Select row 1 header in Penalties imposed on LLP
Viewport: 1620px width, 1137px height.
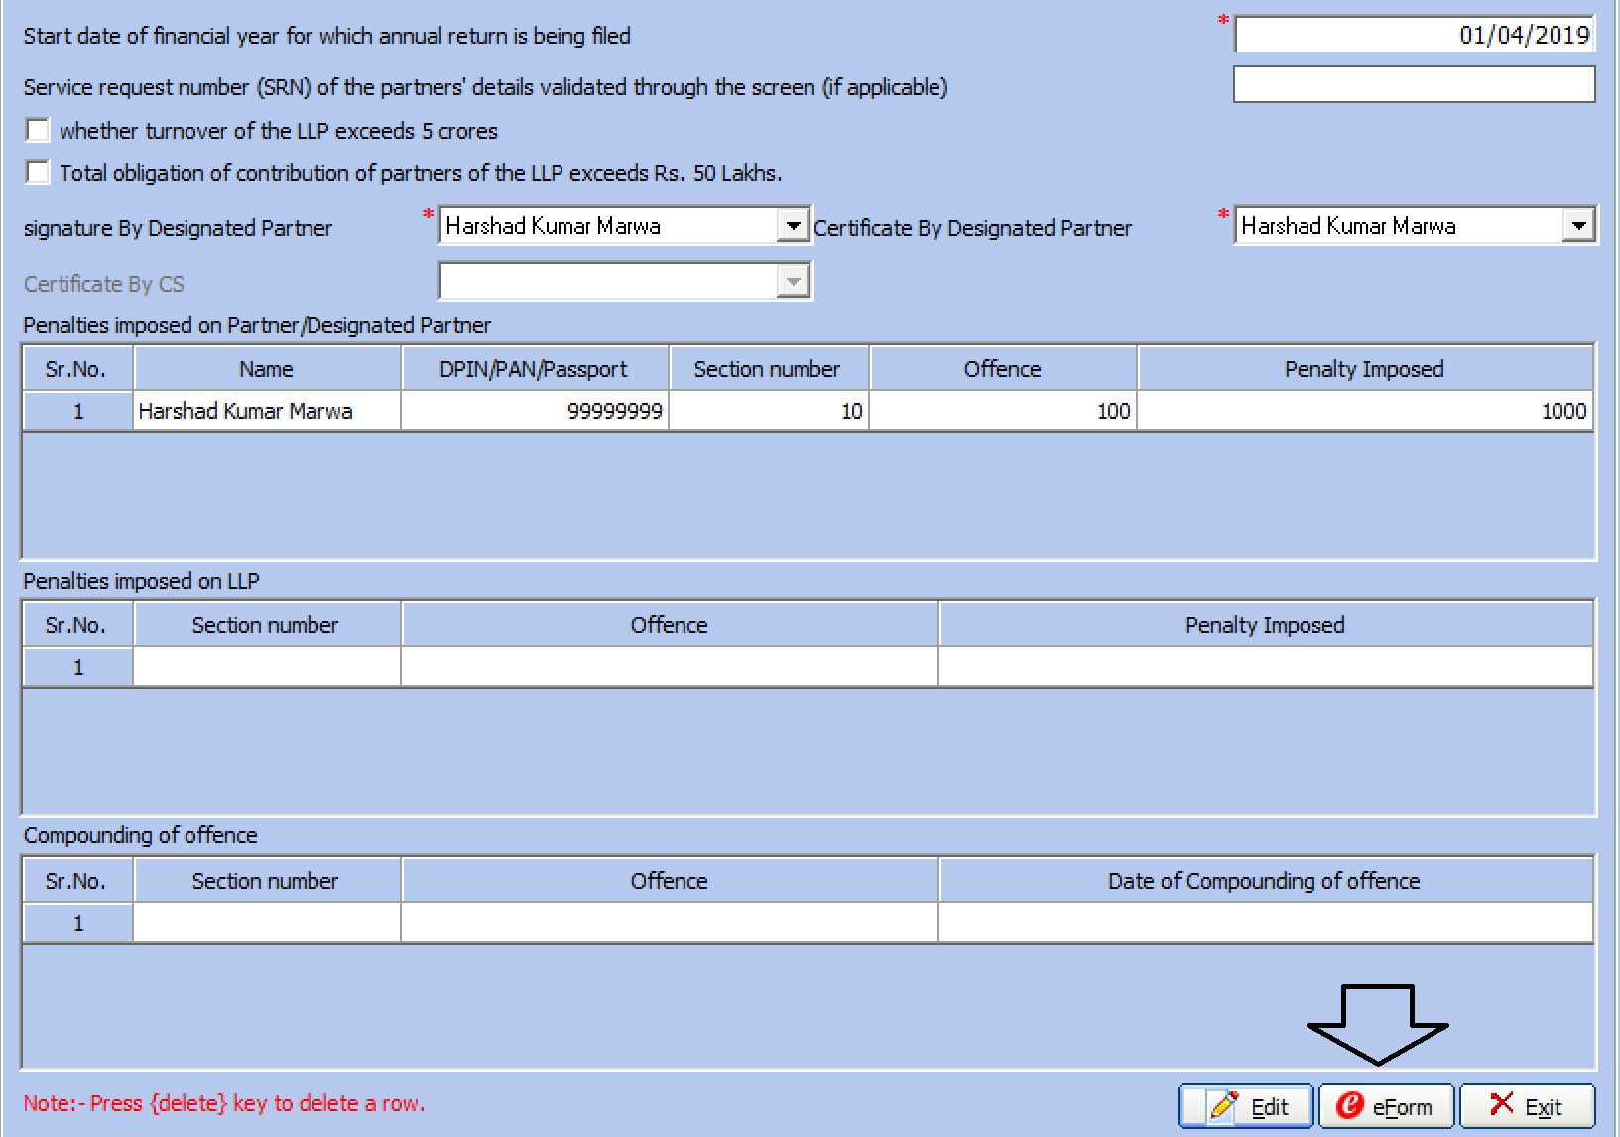click(x=78, y=667)
